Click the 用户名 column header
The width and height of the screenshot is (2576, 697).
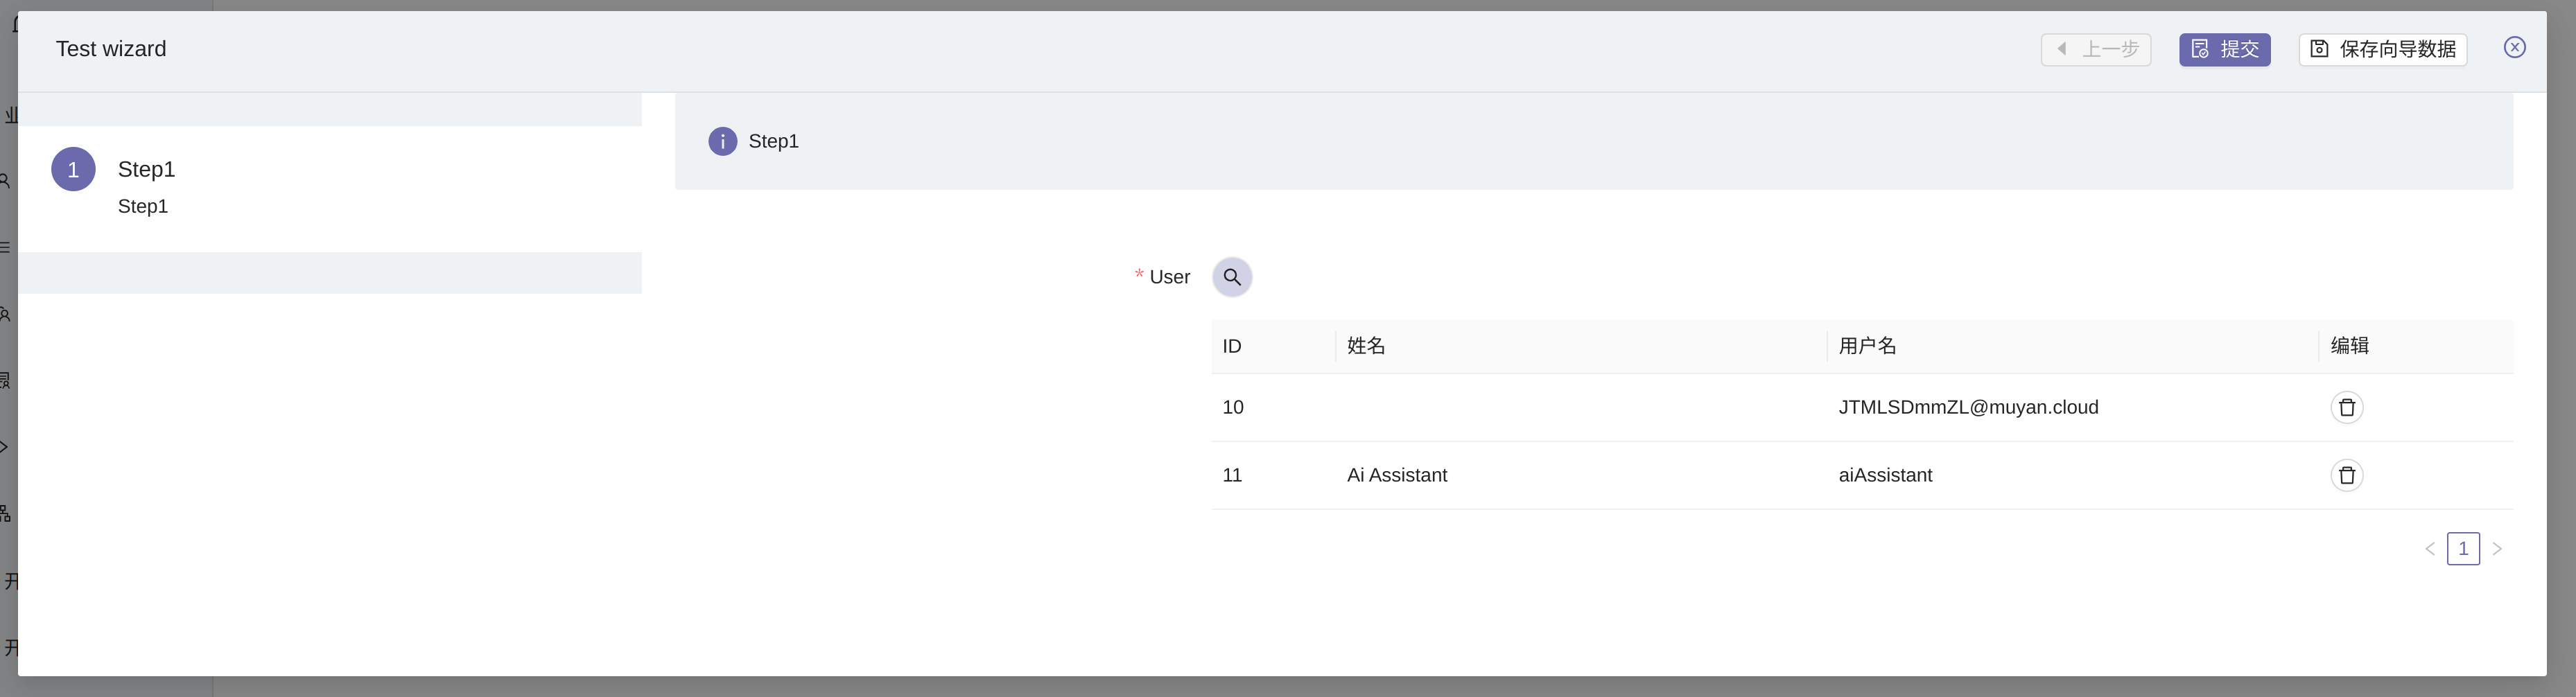(1867, 346)
